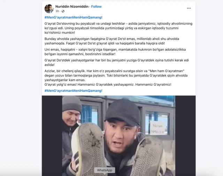Click the paragraph starting 'Uni emas, haqiqatni'
The image size is (223, 176).
click(x=115, y=52)
